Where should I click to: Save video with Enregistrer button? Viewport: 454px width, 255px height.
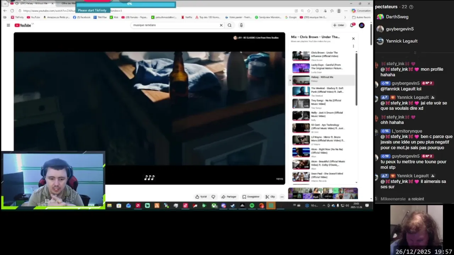(x=251, y=197)
